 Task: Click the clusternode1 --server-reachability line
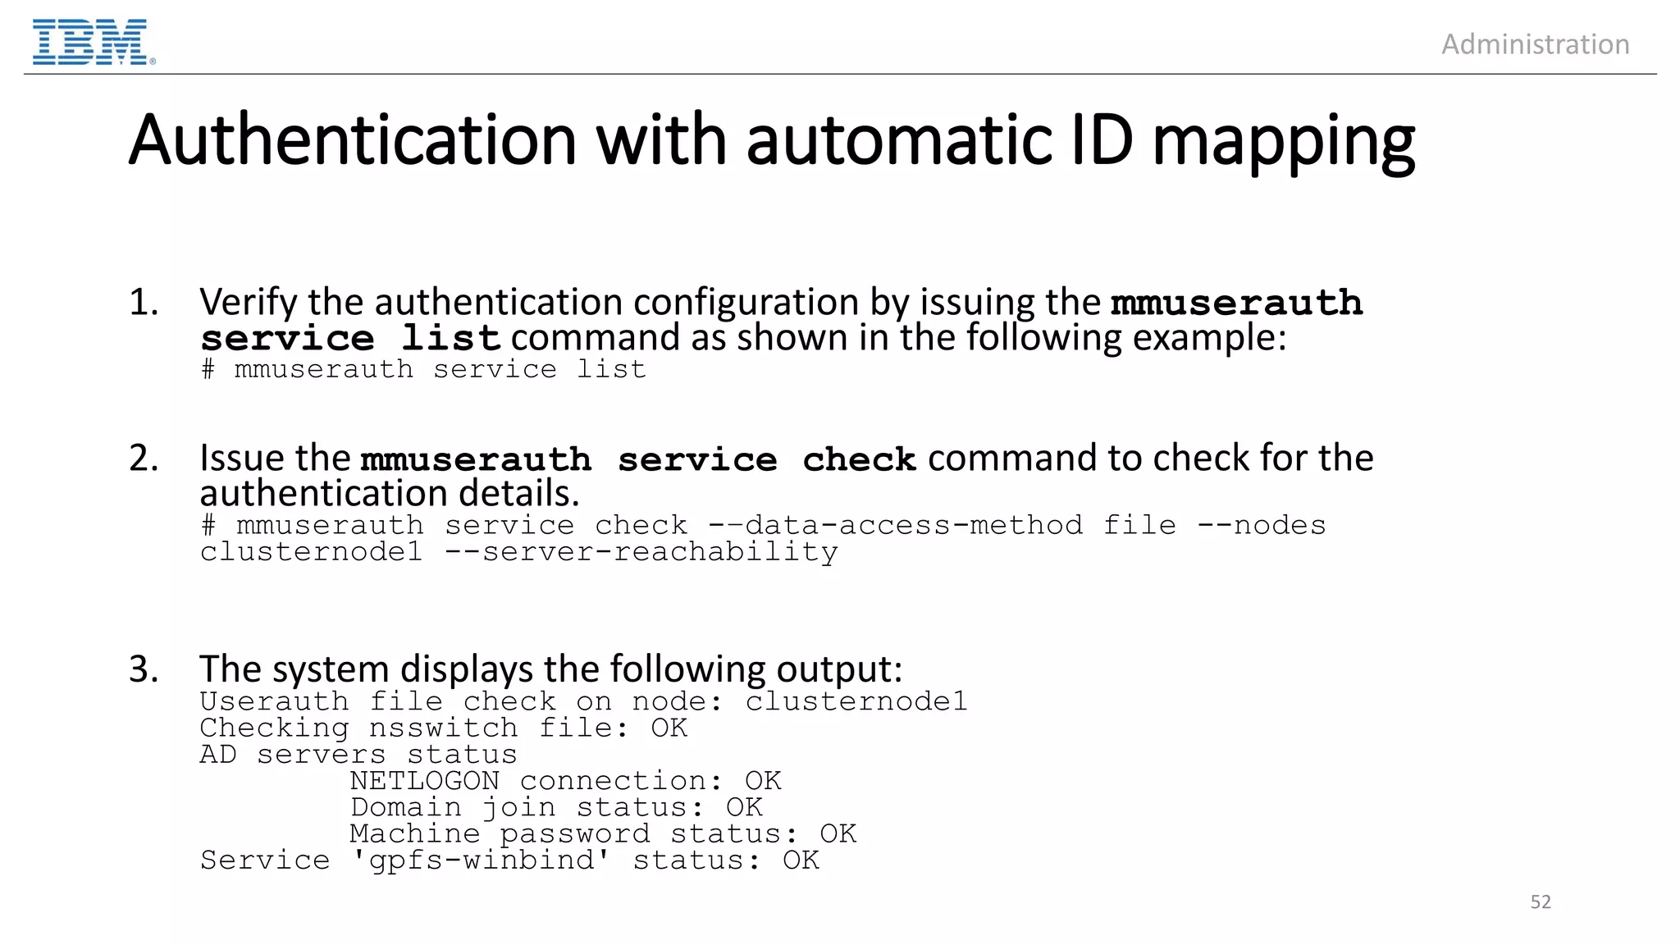point(518,552)
